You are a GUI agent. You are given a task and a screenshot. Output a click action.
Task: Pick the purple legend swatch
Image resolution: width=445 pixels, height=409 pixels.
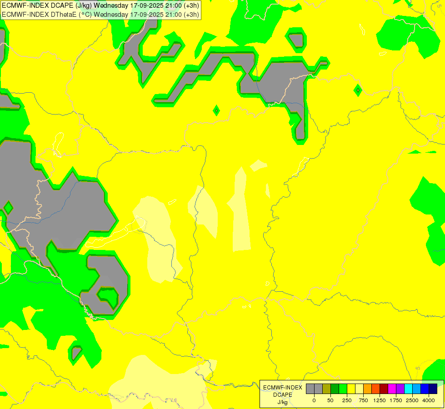click(x=400, y=389)
